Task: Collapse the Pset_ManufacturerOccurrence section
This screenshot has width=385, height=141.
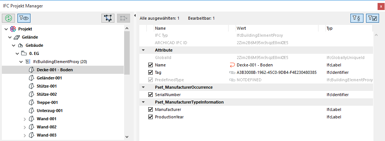Action: coord(143,87)
